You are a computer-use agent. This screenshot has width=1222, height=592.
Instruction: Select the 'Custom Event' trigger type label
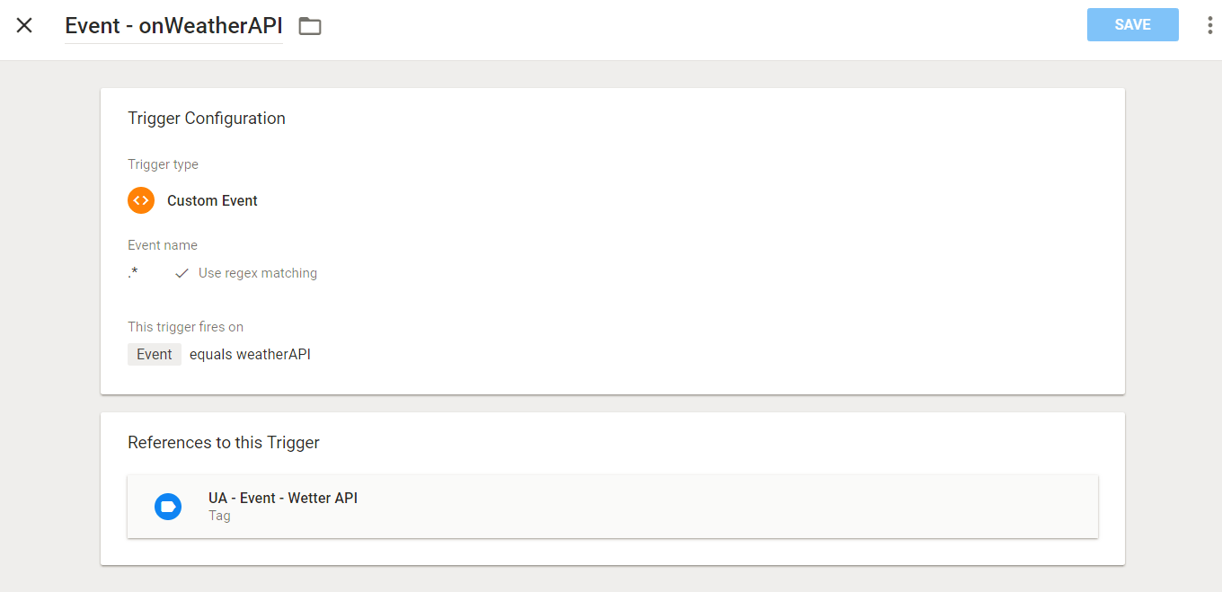(x=212, y=200)
